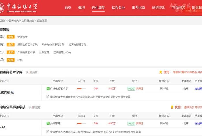The image size is (202, 136).
Task: Filter by 播音主持艺术学院
Action: (x=27, y=45)
